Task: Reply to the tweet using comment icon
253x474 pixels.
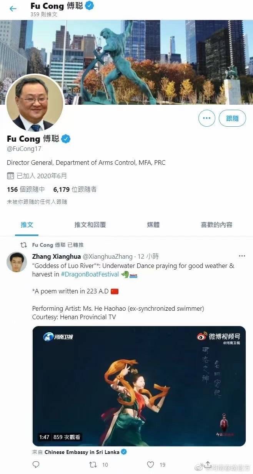Action: (36, 465)
